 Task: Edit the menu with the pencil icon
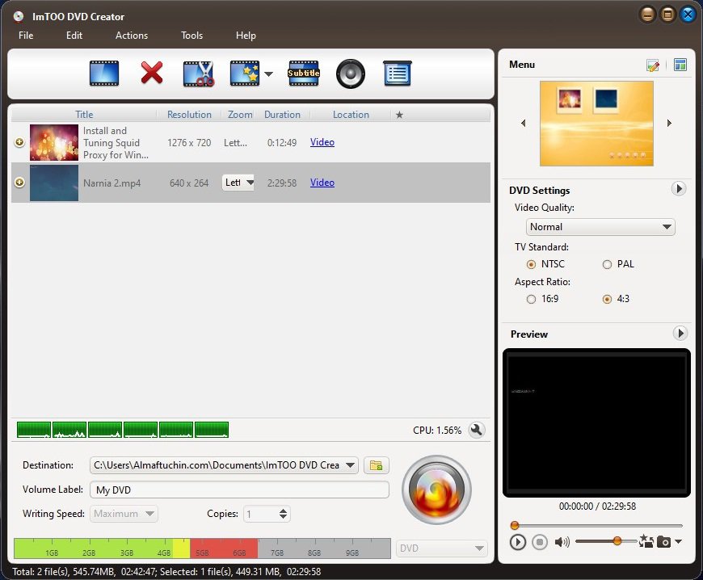tap(655, 65)
